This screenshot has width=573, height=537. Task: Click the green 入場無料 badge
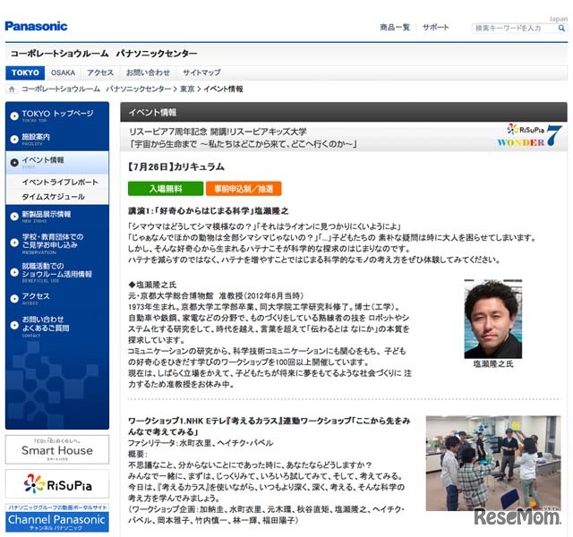tap(166, 189)
